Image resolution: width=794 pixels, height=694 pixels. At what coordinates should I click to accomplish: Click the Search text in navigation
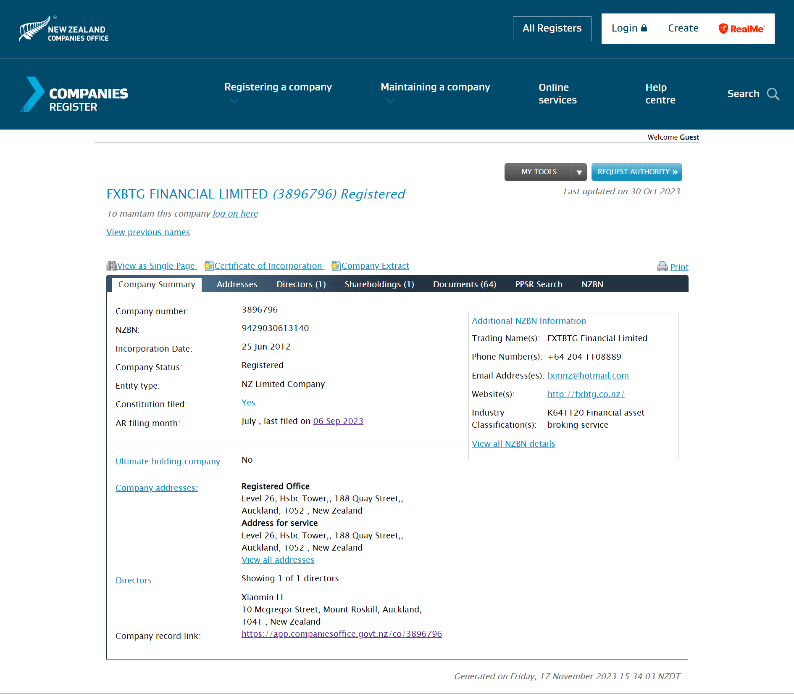pos(743,94)
